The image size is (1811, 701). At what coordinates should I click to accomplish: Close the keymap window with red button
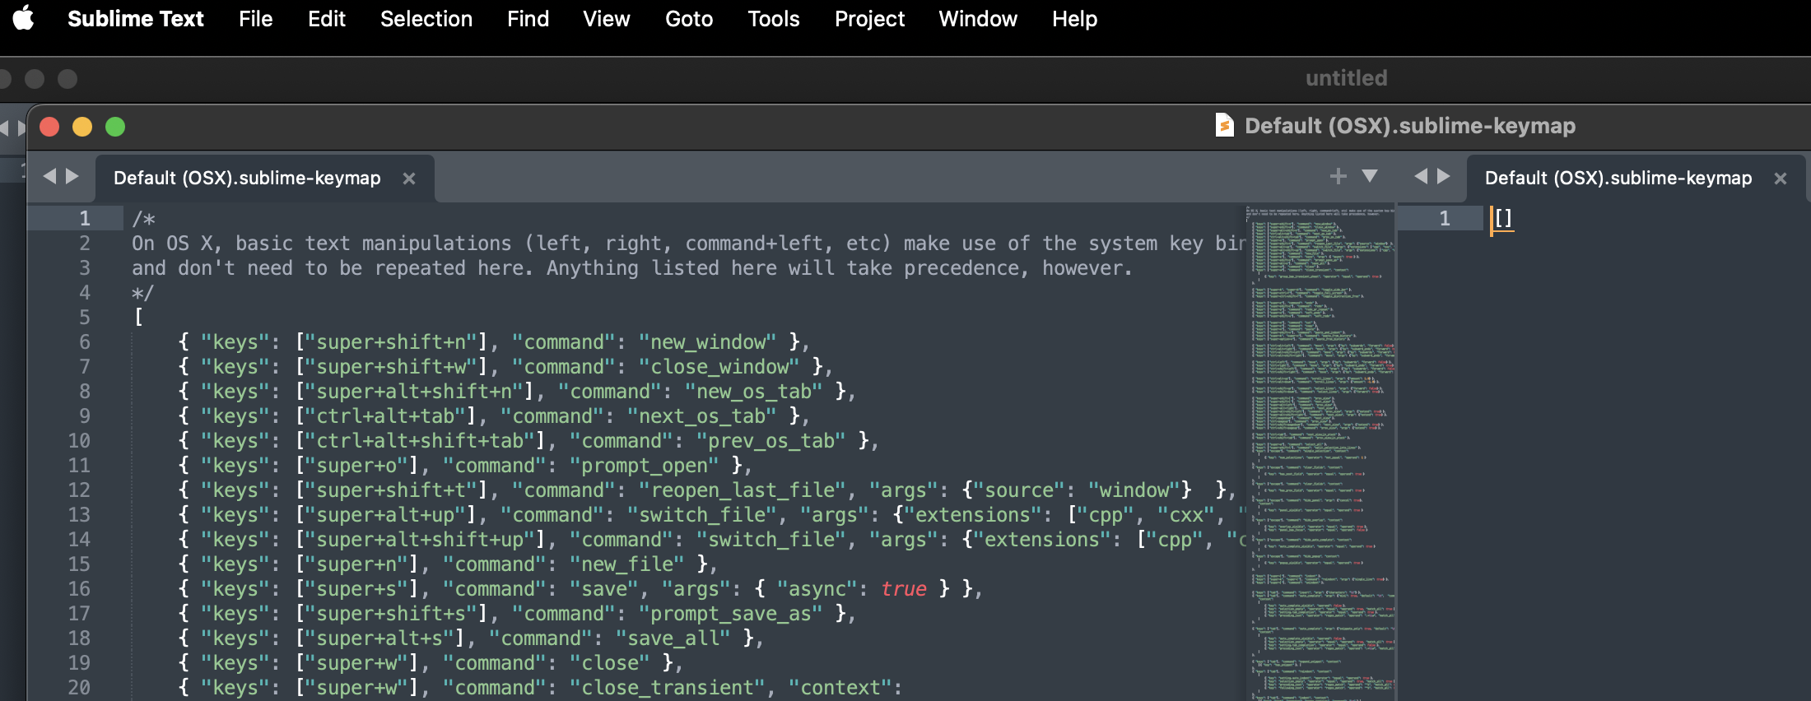click(49, 127)
